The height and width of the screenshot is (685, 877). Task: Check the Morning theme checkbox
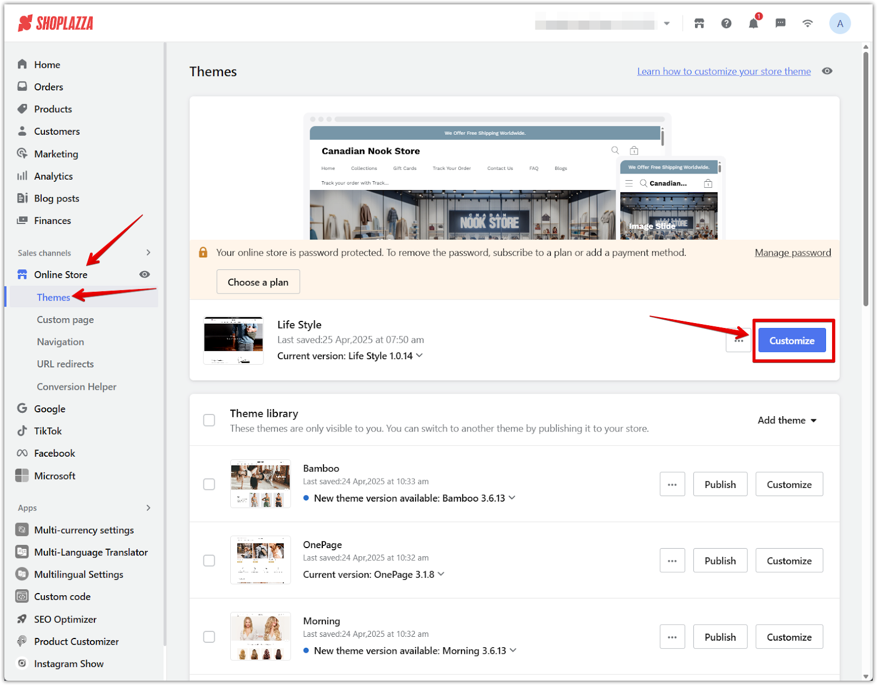[x=209, y=637]
